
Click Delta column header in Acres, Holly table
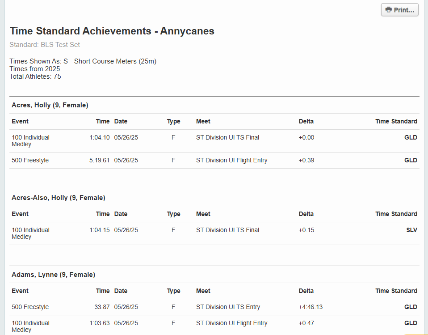306,121
